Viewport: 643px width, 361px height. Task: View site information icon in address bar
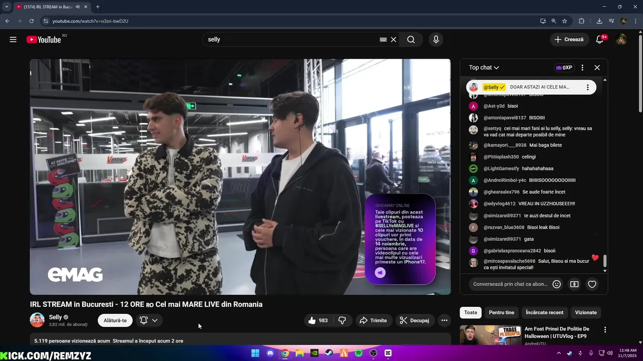point(45,21)
